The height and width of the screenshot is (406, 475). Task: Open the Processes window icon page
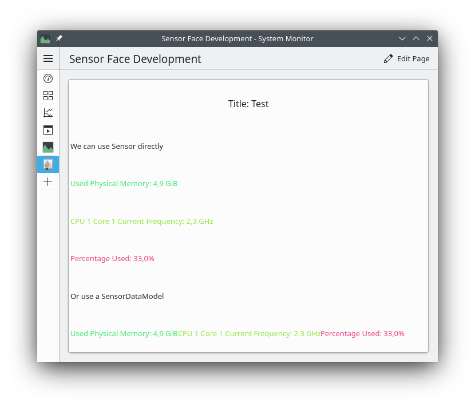[x=48, y=130]
